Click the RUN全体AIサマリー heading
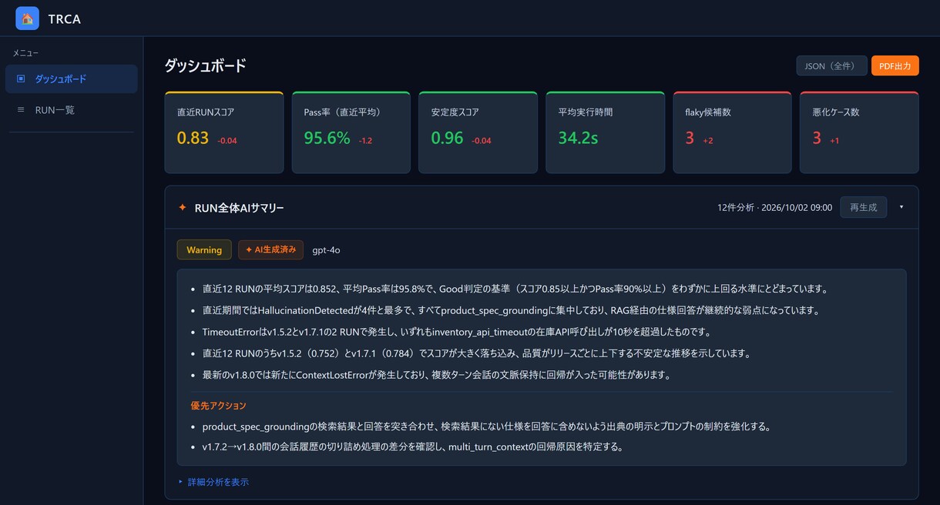This screenshot has width=940, height=505. (x=240, y=208)
